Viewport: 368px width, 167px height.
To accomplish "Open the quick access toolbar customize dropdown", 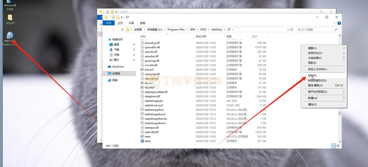I will click(122, 17).
